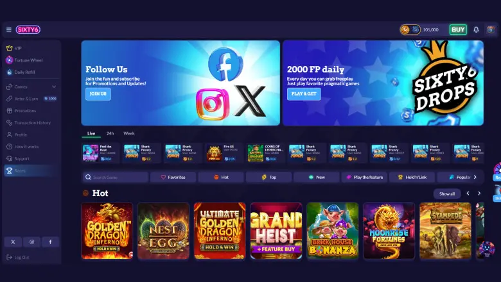Screen dimensions: 501x282
Task: Open the hamburger menu icon
Action: point(9,29)
